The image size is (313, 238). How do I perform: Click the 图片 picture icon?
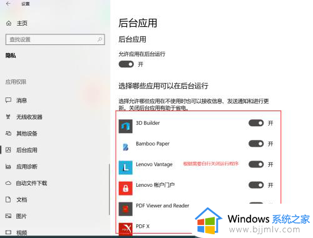8,216
